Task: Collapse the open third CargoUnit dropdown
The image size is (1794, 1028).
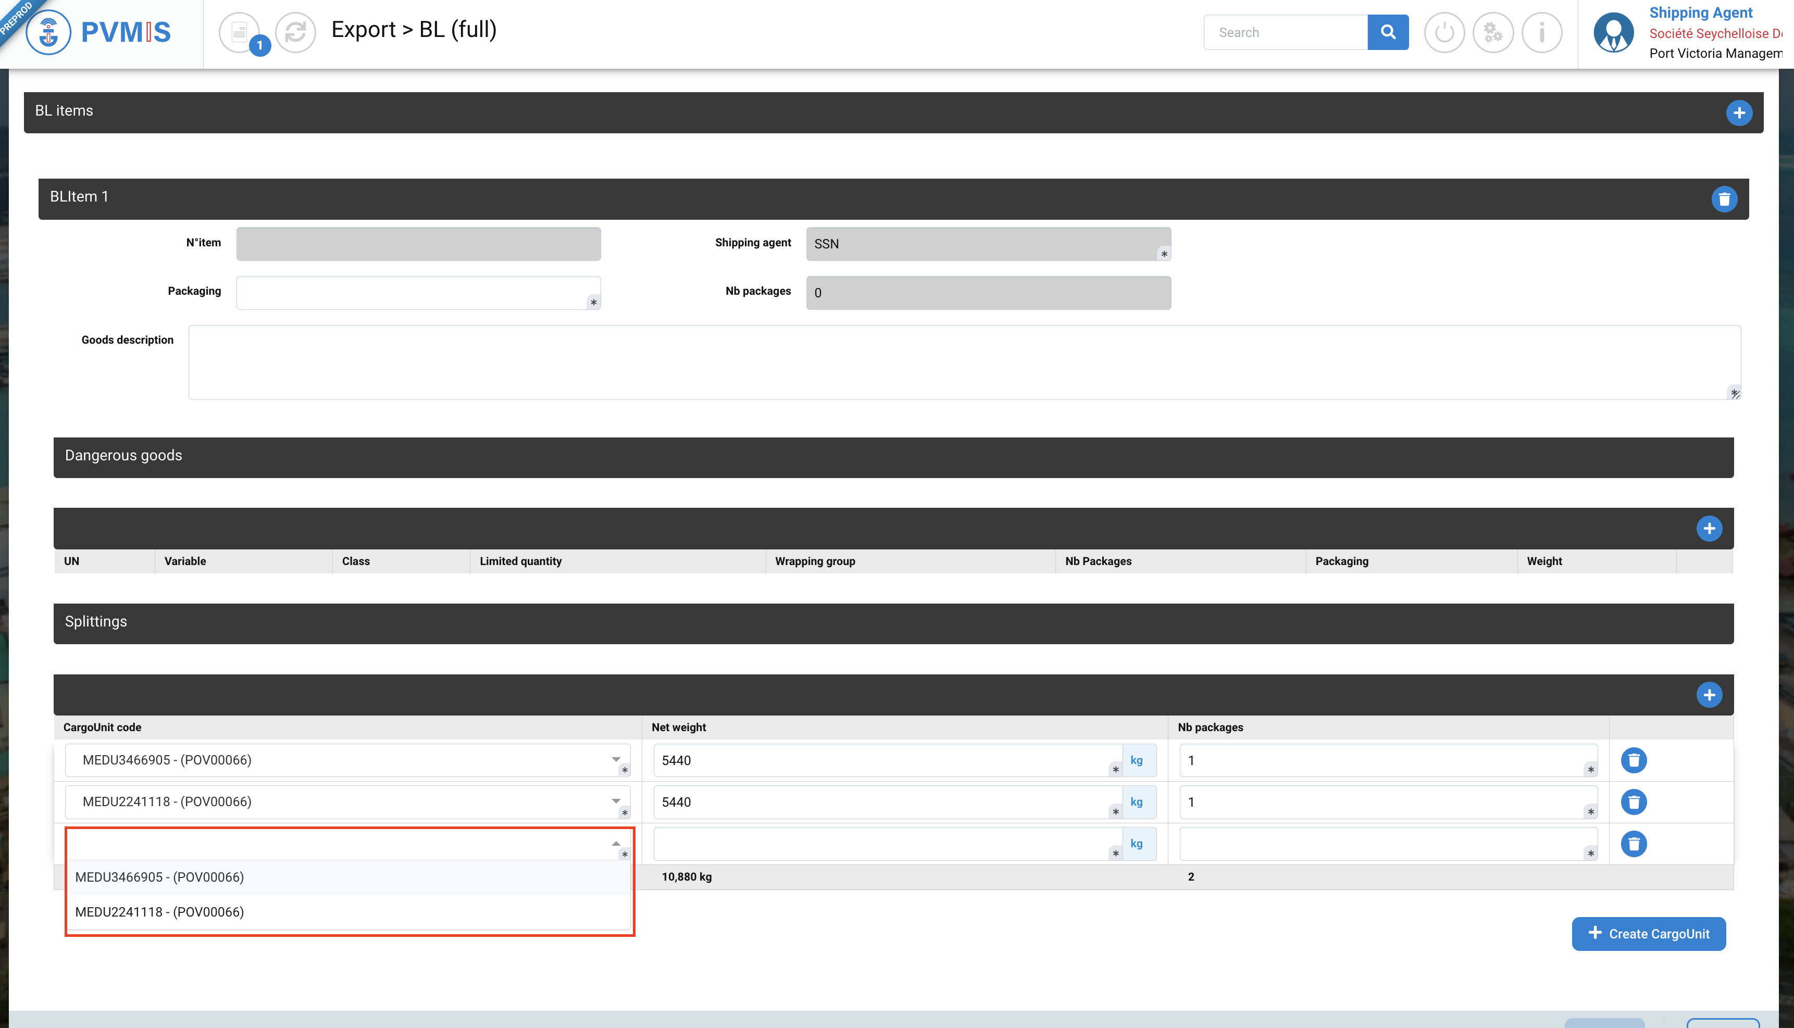Action: [616, 844]
